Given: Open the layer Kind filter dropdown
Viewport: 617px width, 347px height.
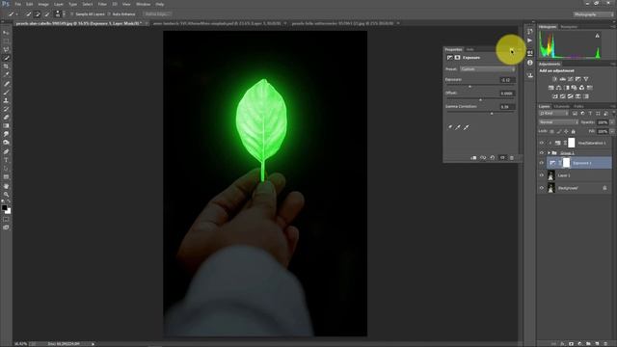Looking at the screenshot, I should pyautogui.click(x=553, y=114).
